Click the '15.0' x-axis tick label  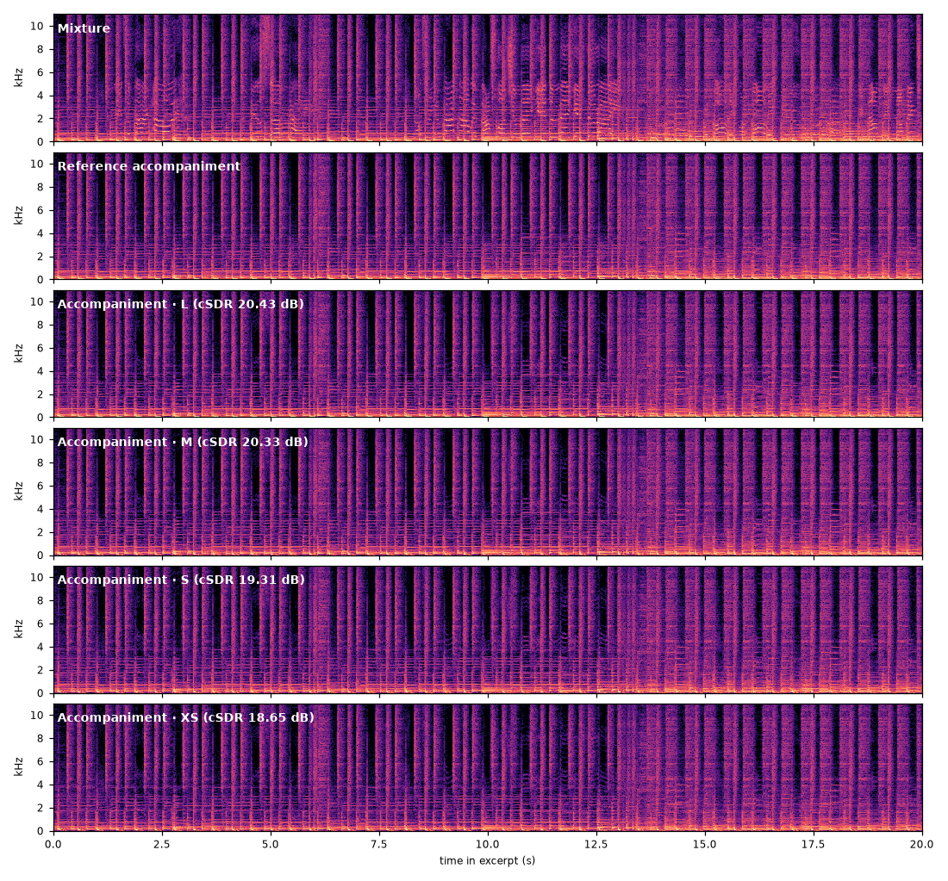tap(705, 844)
